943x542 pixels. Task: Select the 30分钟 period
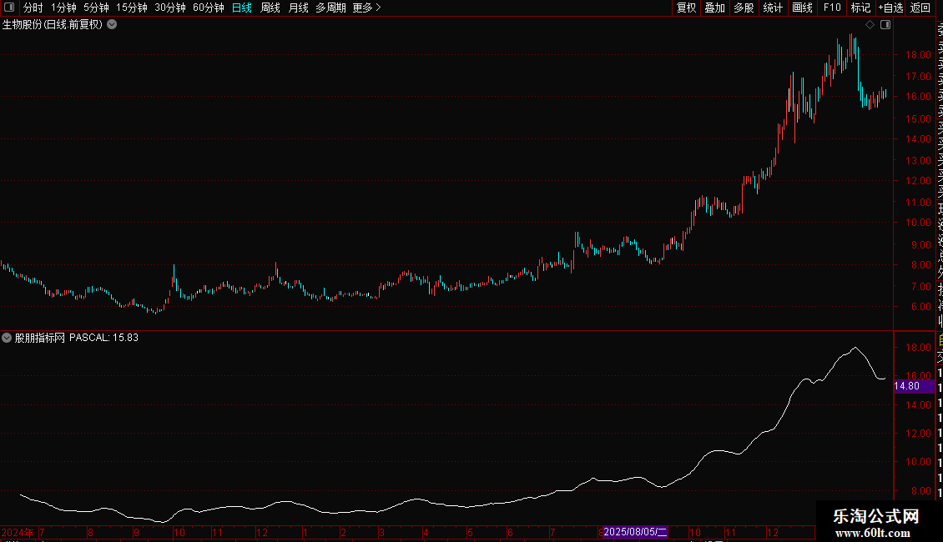point(170,8)
